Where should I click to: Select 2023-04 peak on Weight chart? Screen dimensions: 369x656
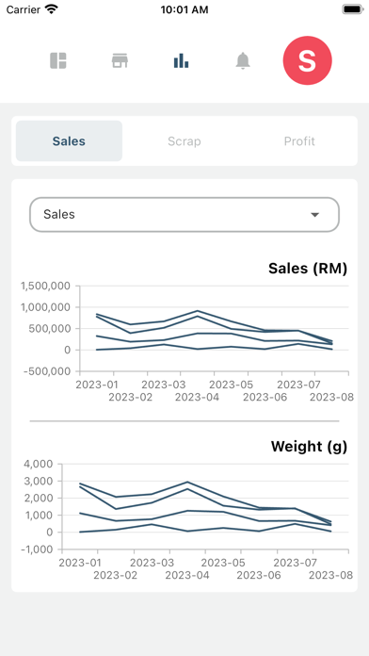pos(187,482)
